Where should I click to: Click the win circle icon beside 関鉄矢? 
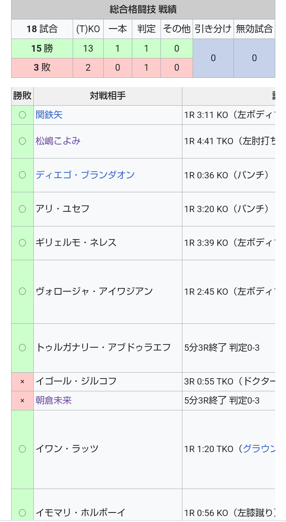(22, 115)
